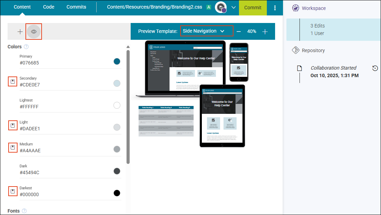
Task: Zoom in the preview with plus
Action: pyautogui.click(x=265, y=32)
